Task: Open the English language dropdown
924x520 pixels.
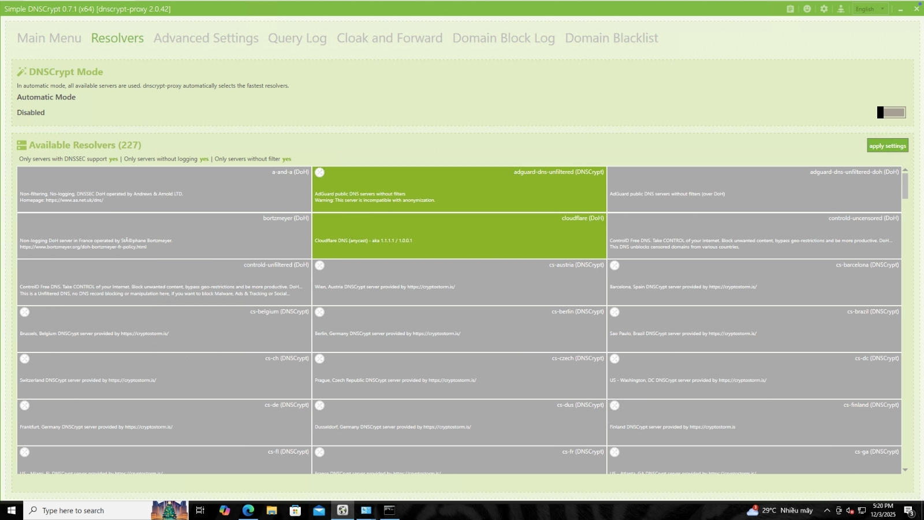Action: pyautogui.click(x=870, y=9)
